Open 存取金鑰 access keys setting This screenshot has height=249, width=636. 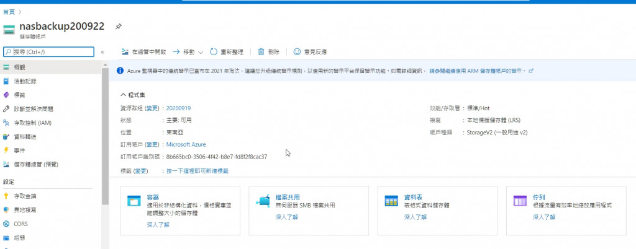click(50, 196)
